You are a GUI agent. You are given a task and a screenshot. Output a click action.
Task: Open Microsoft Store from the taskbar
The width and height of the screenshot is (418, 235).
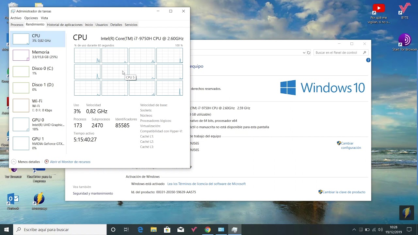[167, 229]
